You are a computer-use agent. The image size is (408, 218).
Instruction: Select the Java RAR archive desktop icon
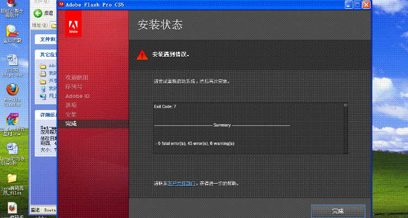point(12,125)
